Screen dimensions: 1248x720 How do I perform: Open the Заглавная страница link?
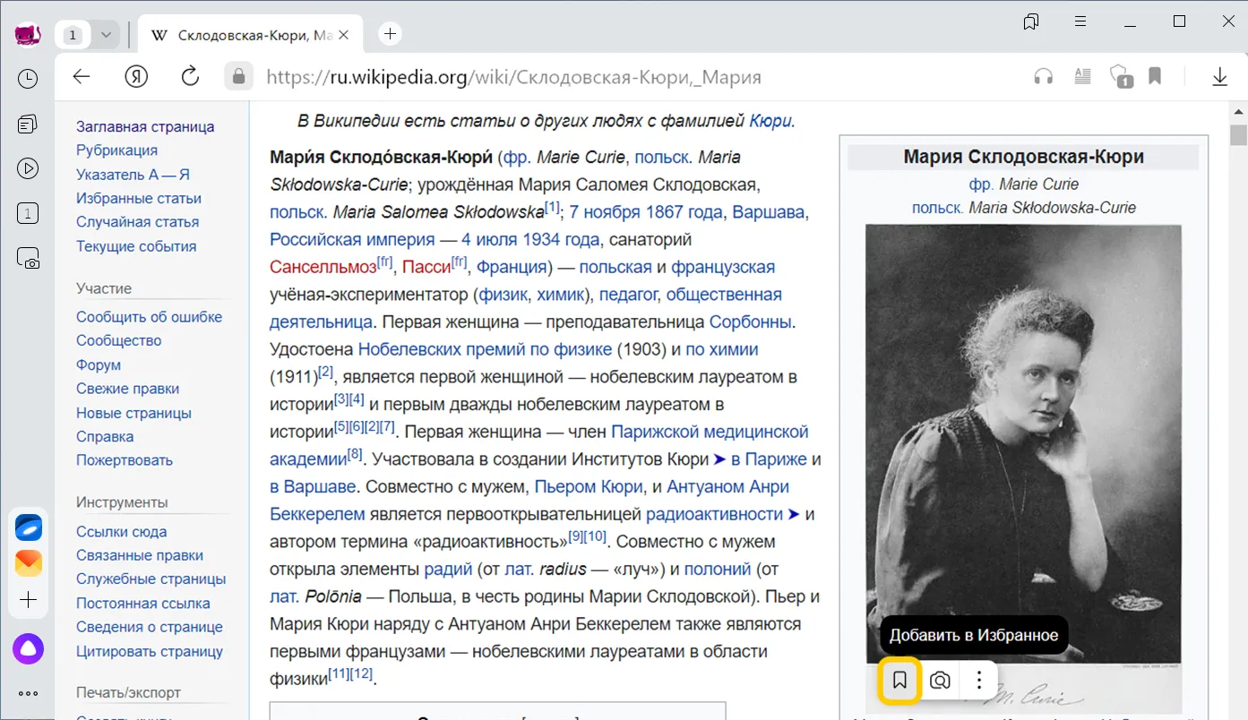[145, 126]
